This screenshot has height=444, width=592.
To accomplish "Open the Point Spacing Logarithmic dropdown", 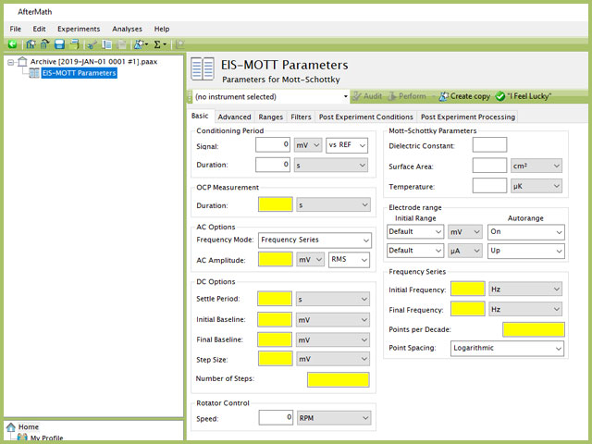I will coord(507,348).
